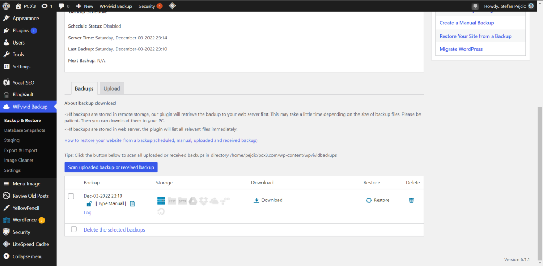Click Schedule Status: Disabled text
Screen dimensions: 543x266
94,26
